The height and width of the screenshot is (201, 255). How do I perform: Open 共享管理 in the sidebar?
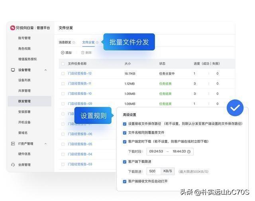tap(24, 91)
